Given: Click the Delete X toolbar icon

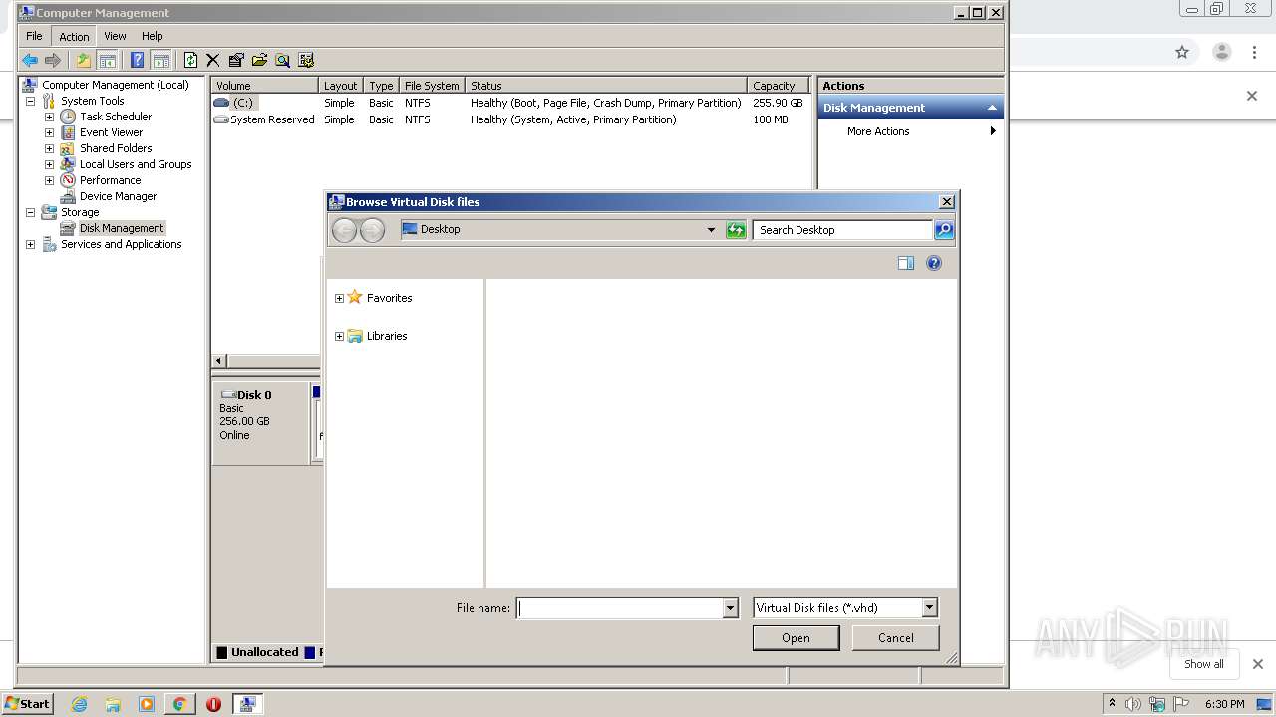Looking at the screenshot, I should coord(212,60).
